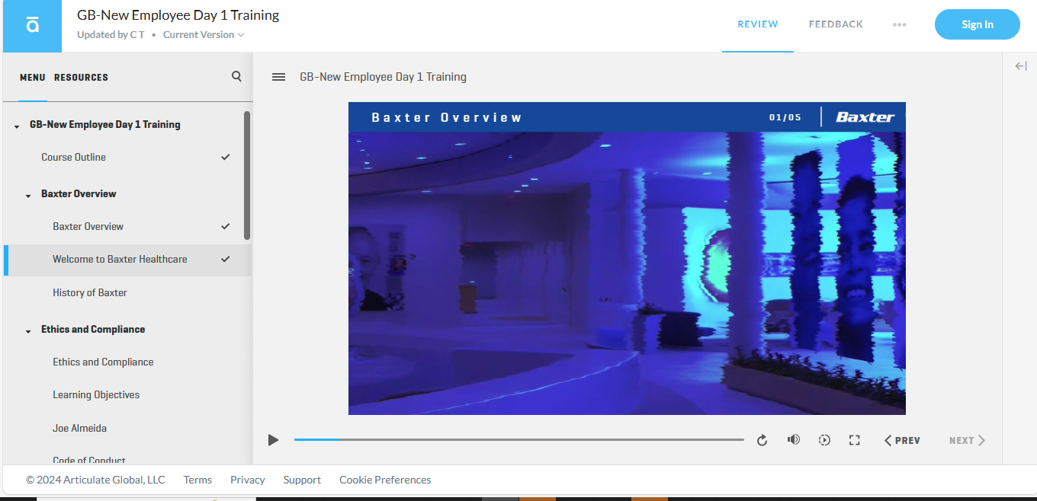Click the Course Outline completion checkmark
This screenshot has width=1037, height=501.
click(225, 157)
